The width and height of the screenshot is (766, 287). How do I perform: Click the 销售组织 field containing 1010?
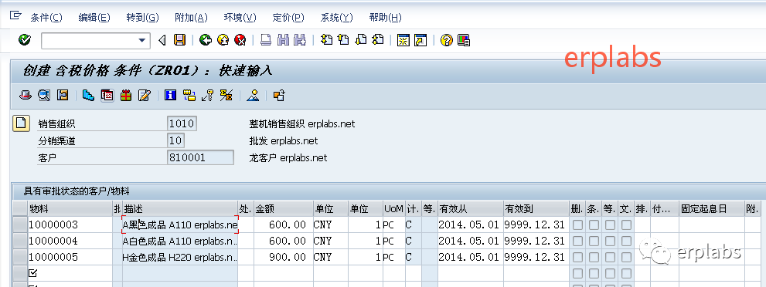click(182, 123)
